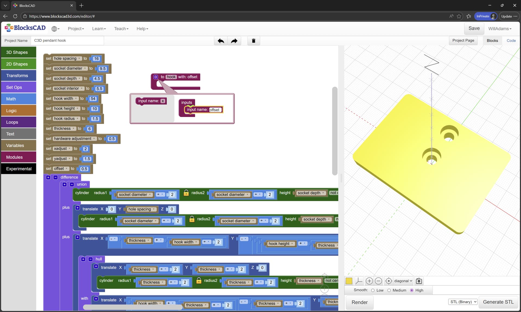
Task: Click the yellow render color swatch
Action: 349,281
